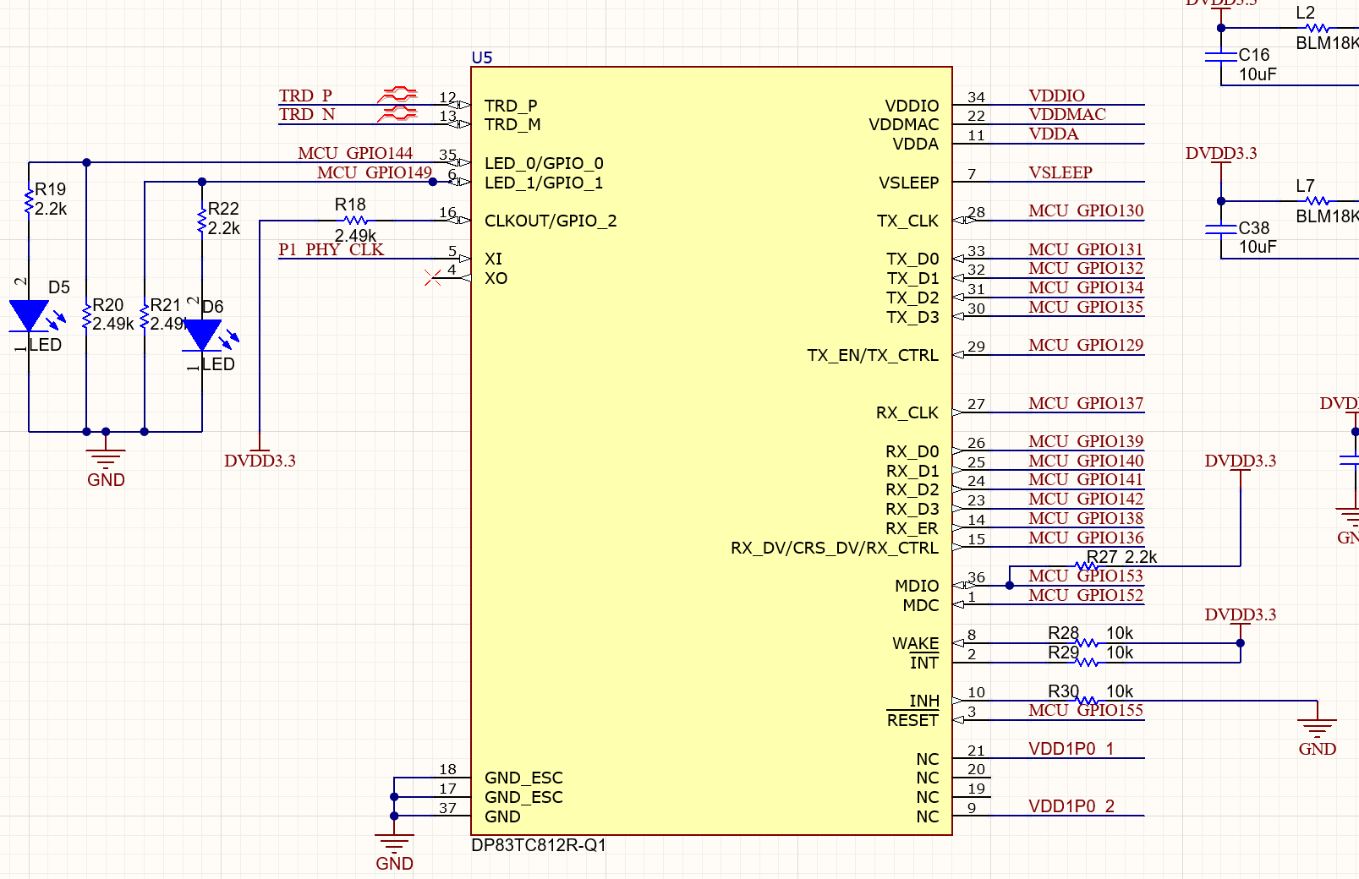Select the D6 LED symbol
Screen dimensions: 1359x879
(x=203, y=336)
